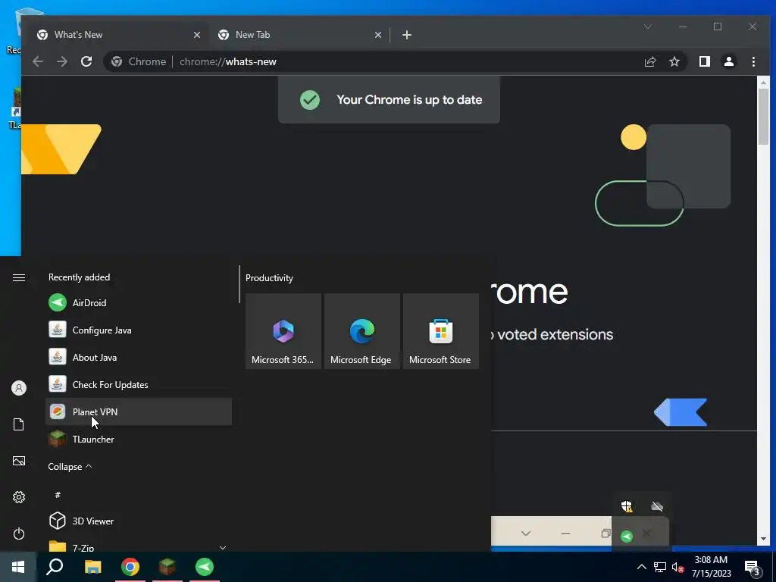Open AirDroid from Recently added
This screenshot has height=582, width=776.
pos(139,303)
